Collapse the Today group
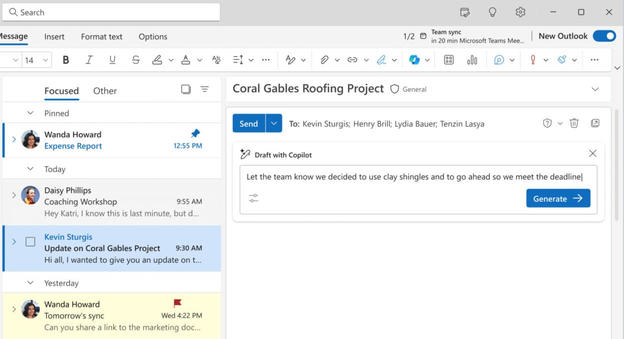 (30, 169)
